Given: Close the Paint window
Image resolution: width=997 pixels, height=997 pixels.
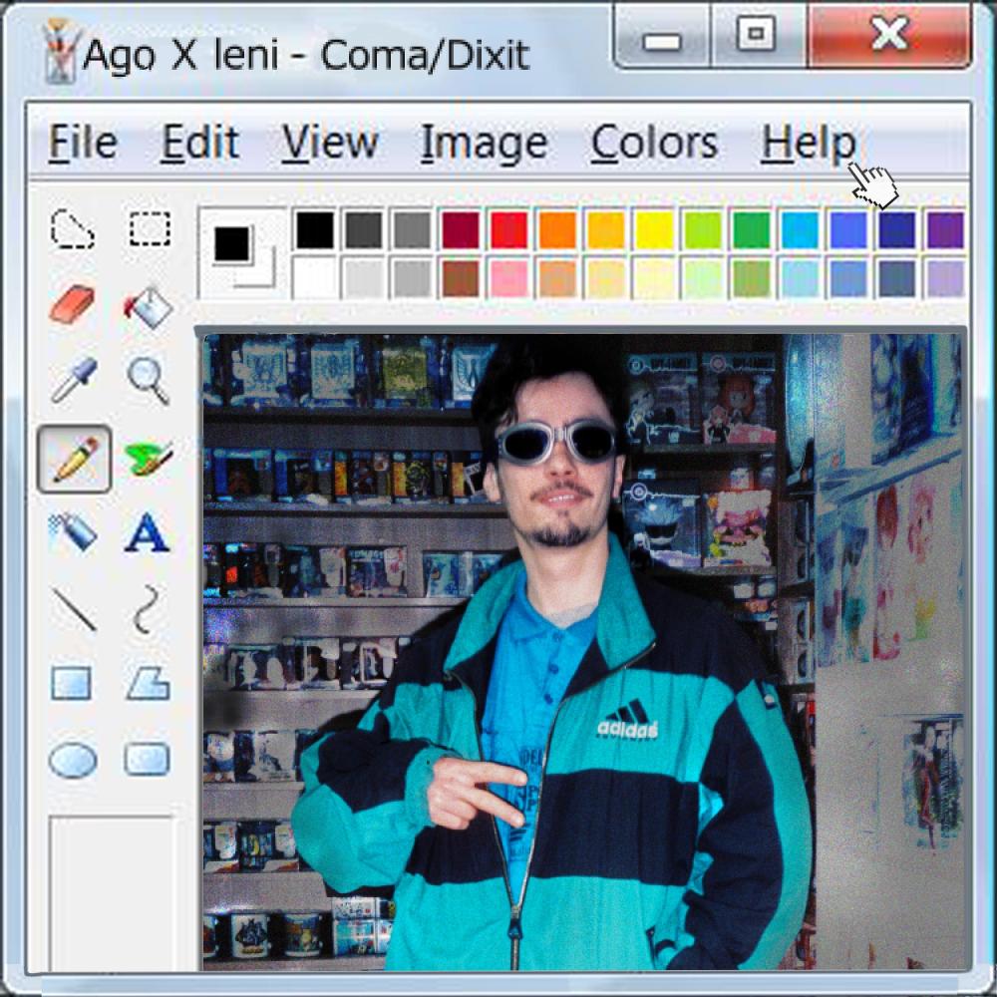Looking at the screenshot, I should pos(889,36).
